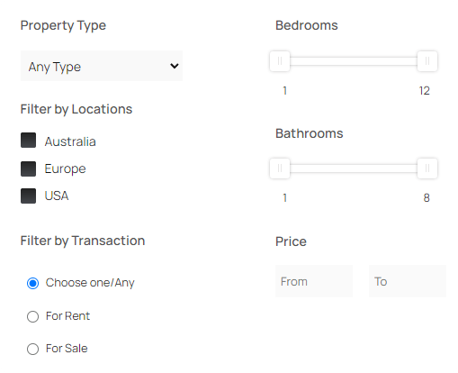Viewport: 458px width, 373px height.
Task: Click the Europe label text
Action: pyautogui.click(x=65, y=168)
